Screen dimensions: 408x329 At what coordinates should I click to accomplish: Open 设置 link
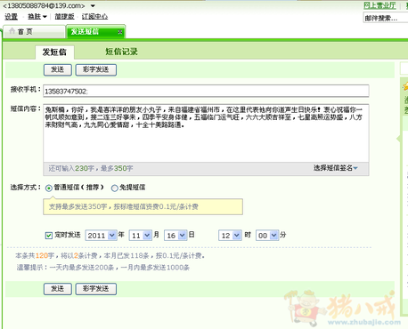click(12, 17)
